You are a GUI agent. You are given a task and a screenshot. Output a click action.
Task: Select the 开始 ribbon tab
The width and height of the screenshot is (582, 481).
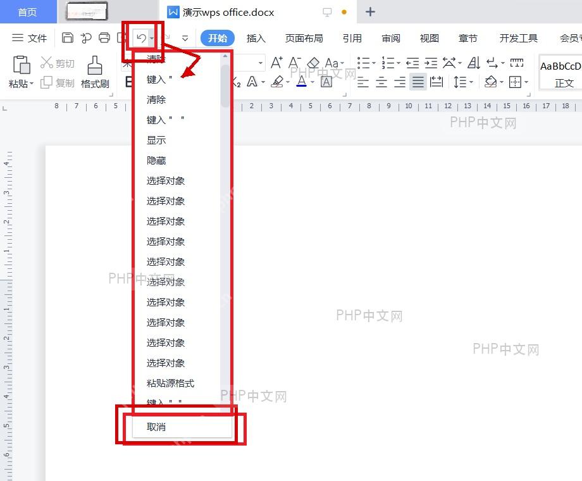pos(217,38)
